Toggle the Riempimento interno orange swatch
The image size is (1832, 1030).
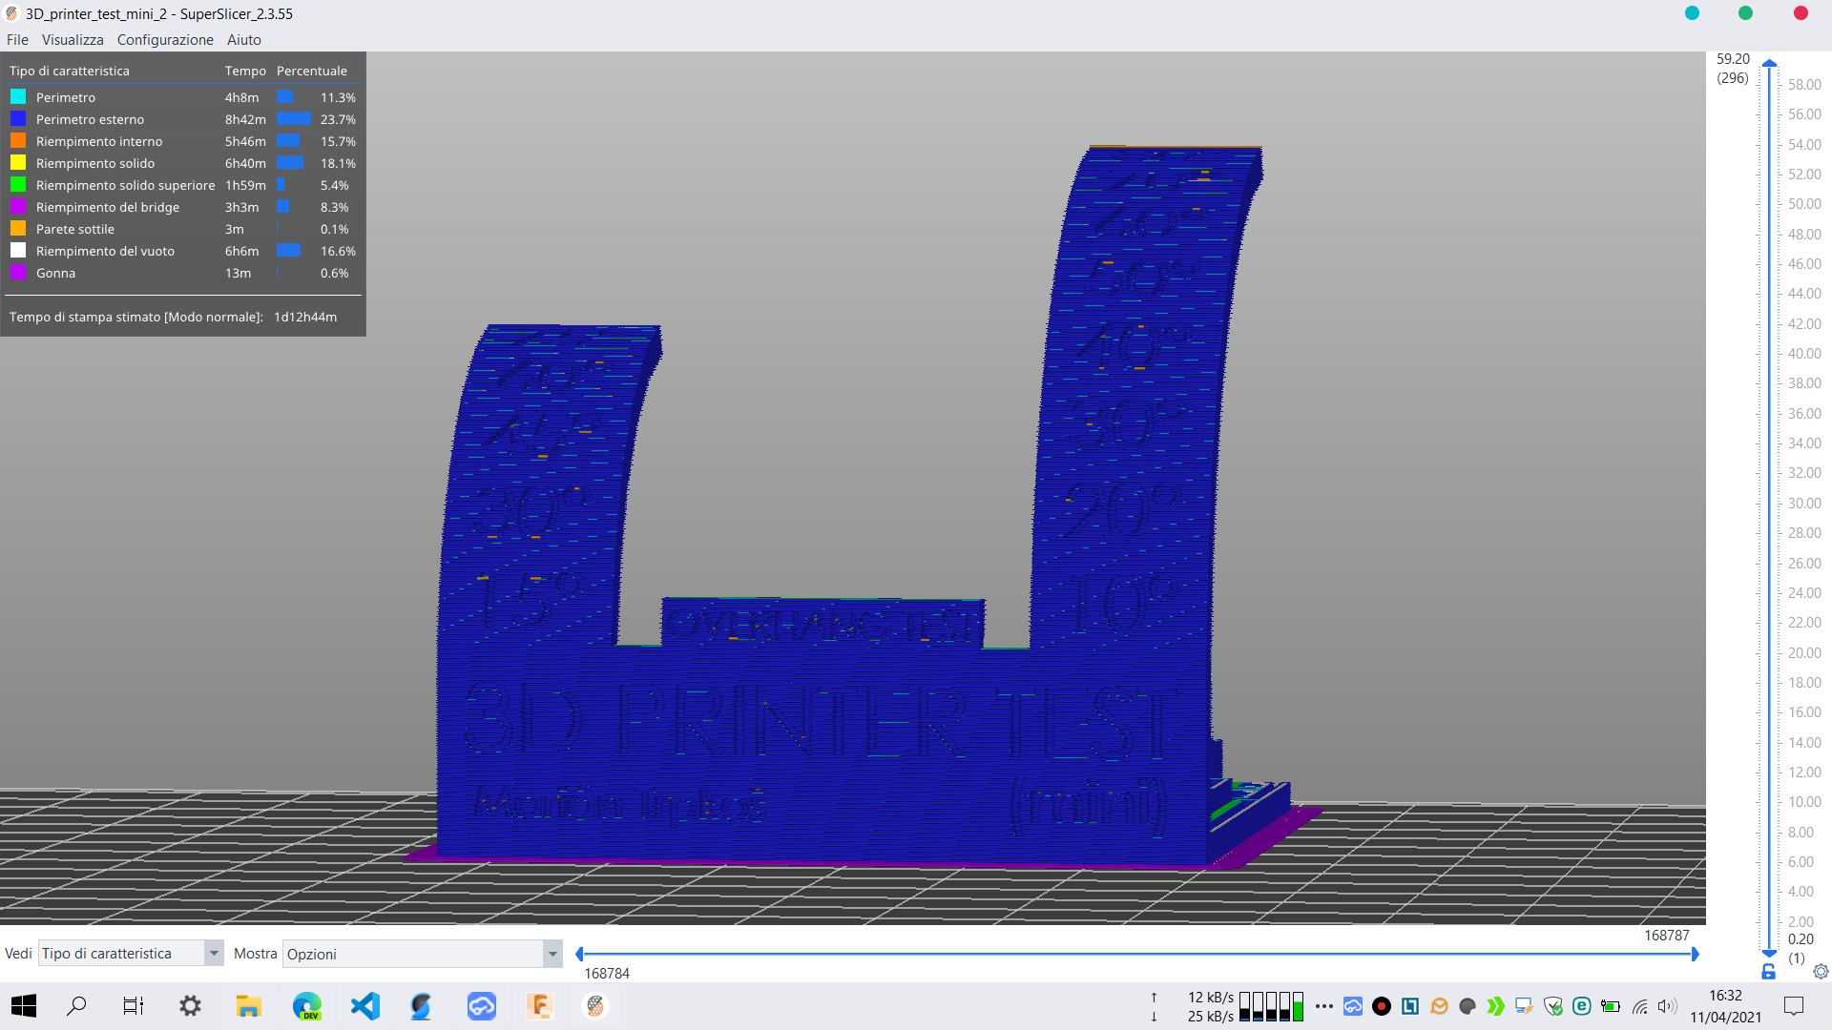click(18, 140)
